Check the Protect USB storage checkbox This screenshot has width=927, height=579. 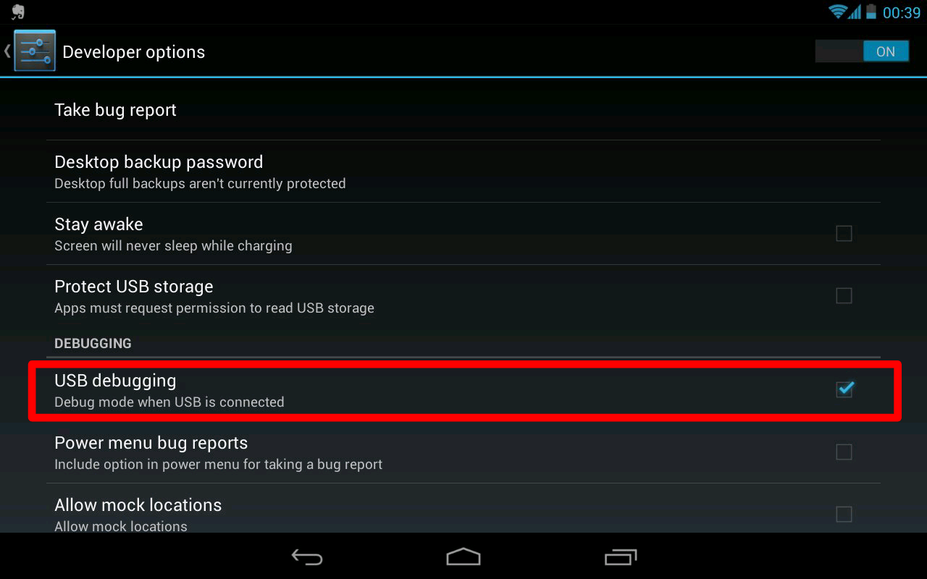(844, 295)
